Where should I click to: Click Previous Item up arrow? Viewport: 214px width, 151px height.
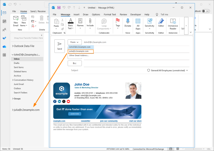pos(74,7)
